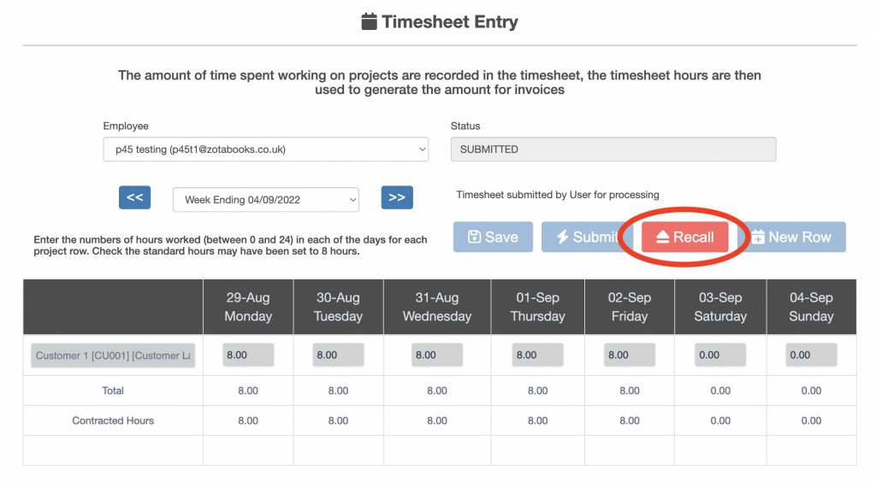Image resolution: width=876 pixels, height=482 pixels.
Task: Click the Recall timesheet button
Action: [684, 237]
